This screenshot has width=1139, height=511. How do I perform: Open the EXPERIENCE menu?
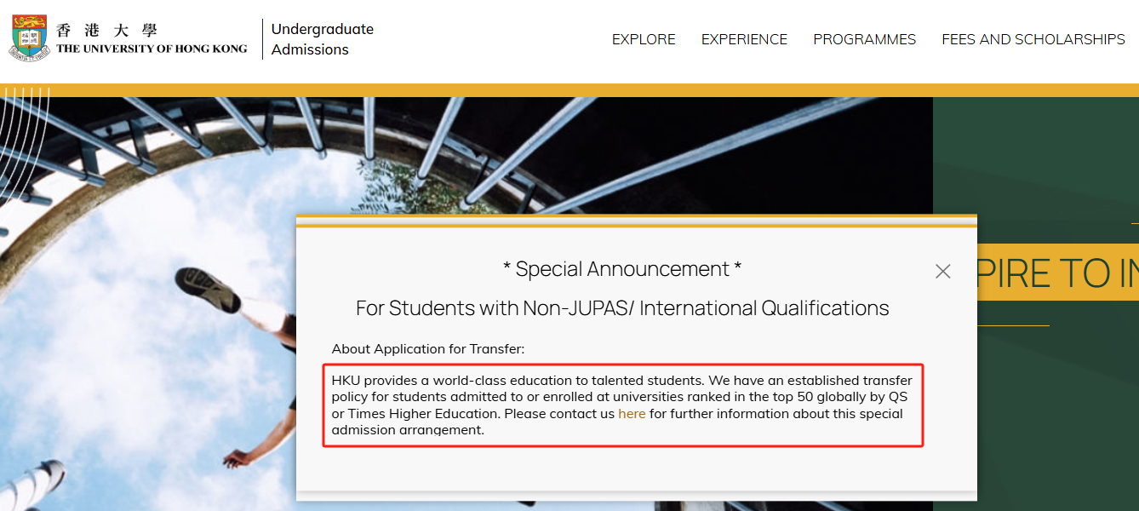[744, 39]
